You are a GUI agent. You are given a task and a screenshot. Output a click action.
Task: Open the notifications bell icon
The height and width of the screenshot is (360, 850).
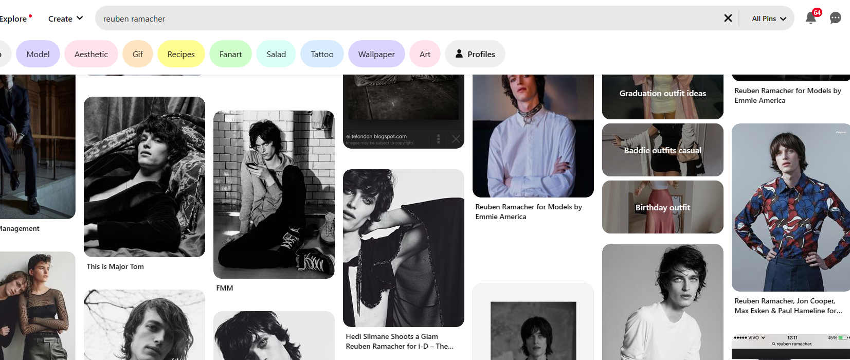811,19
